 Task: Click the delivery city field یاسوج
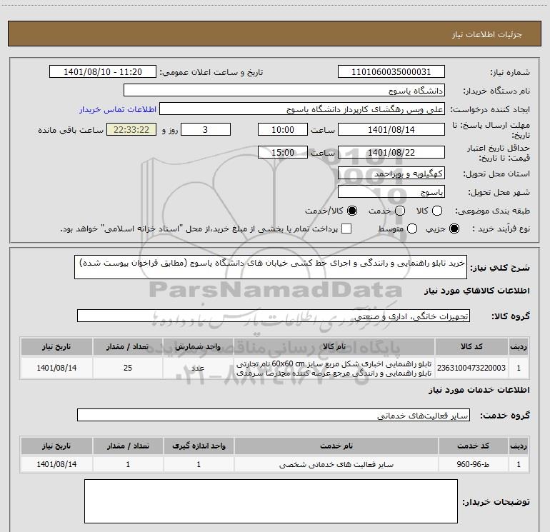coord(391,192)
